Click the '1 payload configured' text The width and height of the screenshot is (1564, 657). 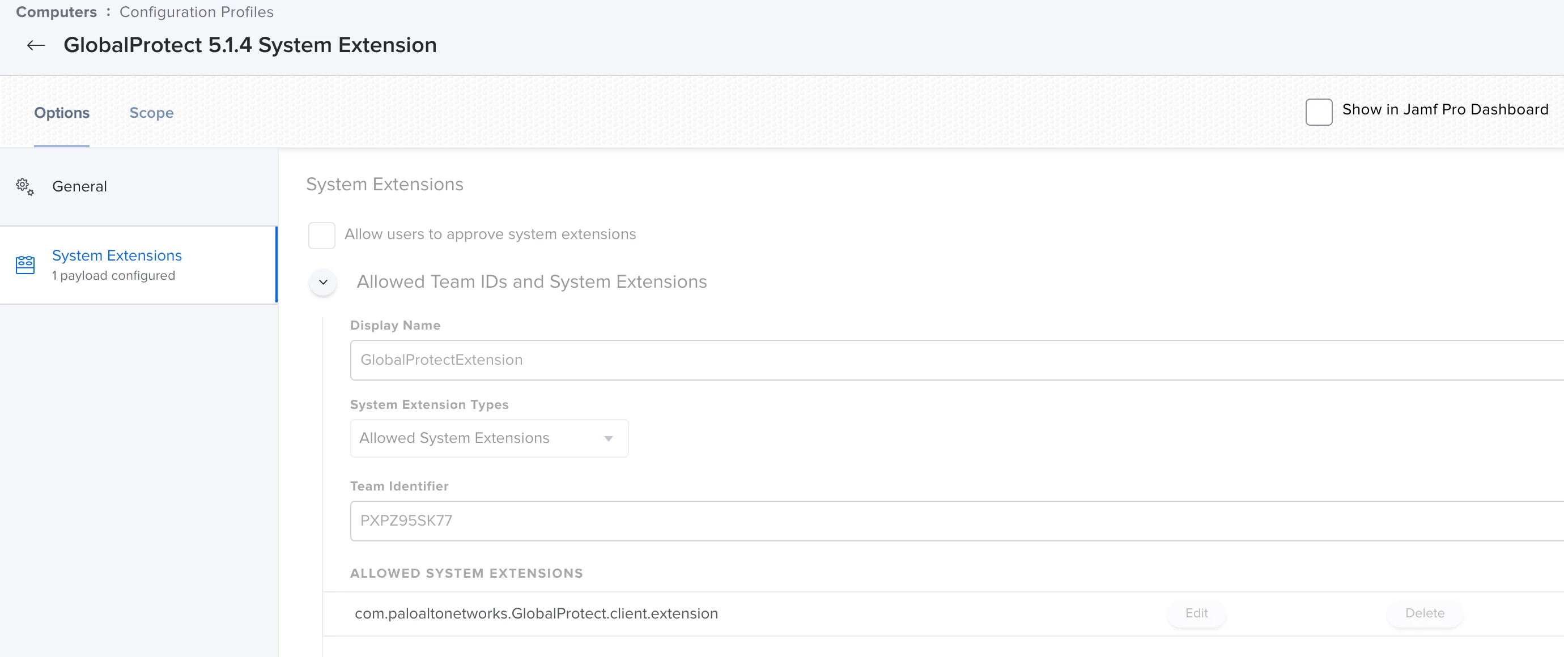(x=113, y=275)
